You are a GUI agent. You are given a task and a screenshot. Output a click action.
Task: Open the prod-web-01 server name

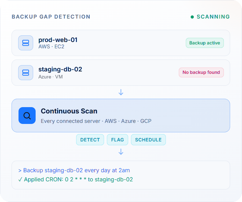[58, 40]
